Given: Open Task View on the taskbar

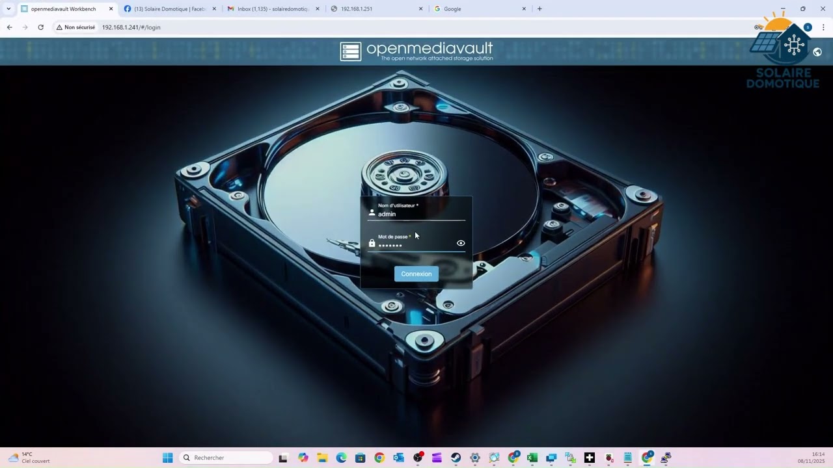Looking at the screenshot, I should (x=283, y=458).
